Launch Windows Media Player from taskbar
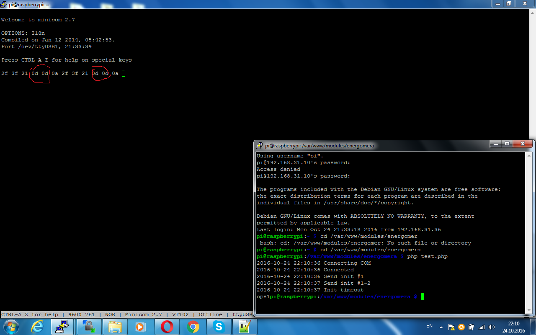 141,326
